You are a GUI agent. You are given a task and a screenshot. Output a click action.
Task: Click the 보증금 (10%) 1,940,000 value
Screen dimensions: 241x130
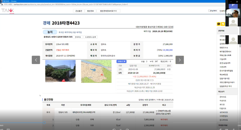click(x=165, y=56)
